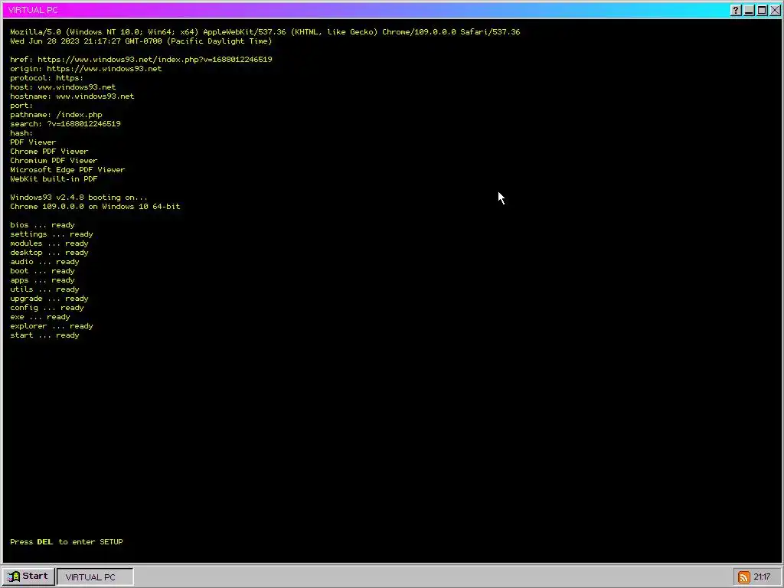This screenshot has width=784, height=588.
Task: Click the 'Chrome PDF Viewer' line
Action: [49, 151]
